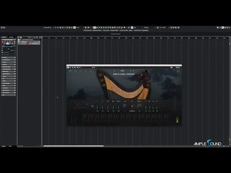Screen dimensions: 231x173
Task: Click the KEY selector showing C
Action: point(132,106)
